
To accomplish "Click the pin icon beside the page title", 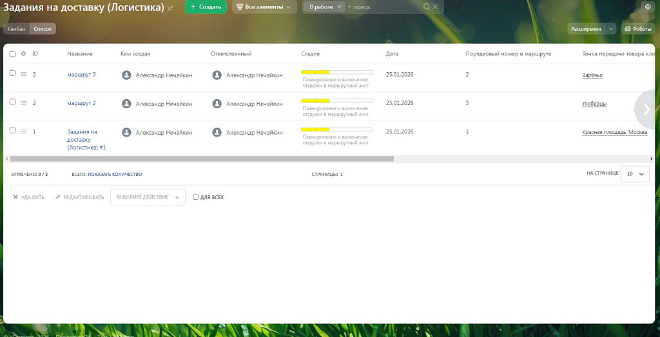I will pyautogui.click(x=171, y=8).
